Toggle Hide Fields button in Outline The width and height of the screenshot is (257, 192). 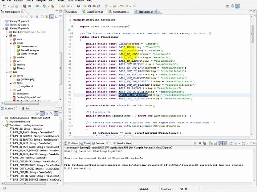pyautogui.click(x=47, y=113)
